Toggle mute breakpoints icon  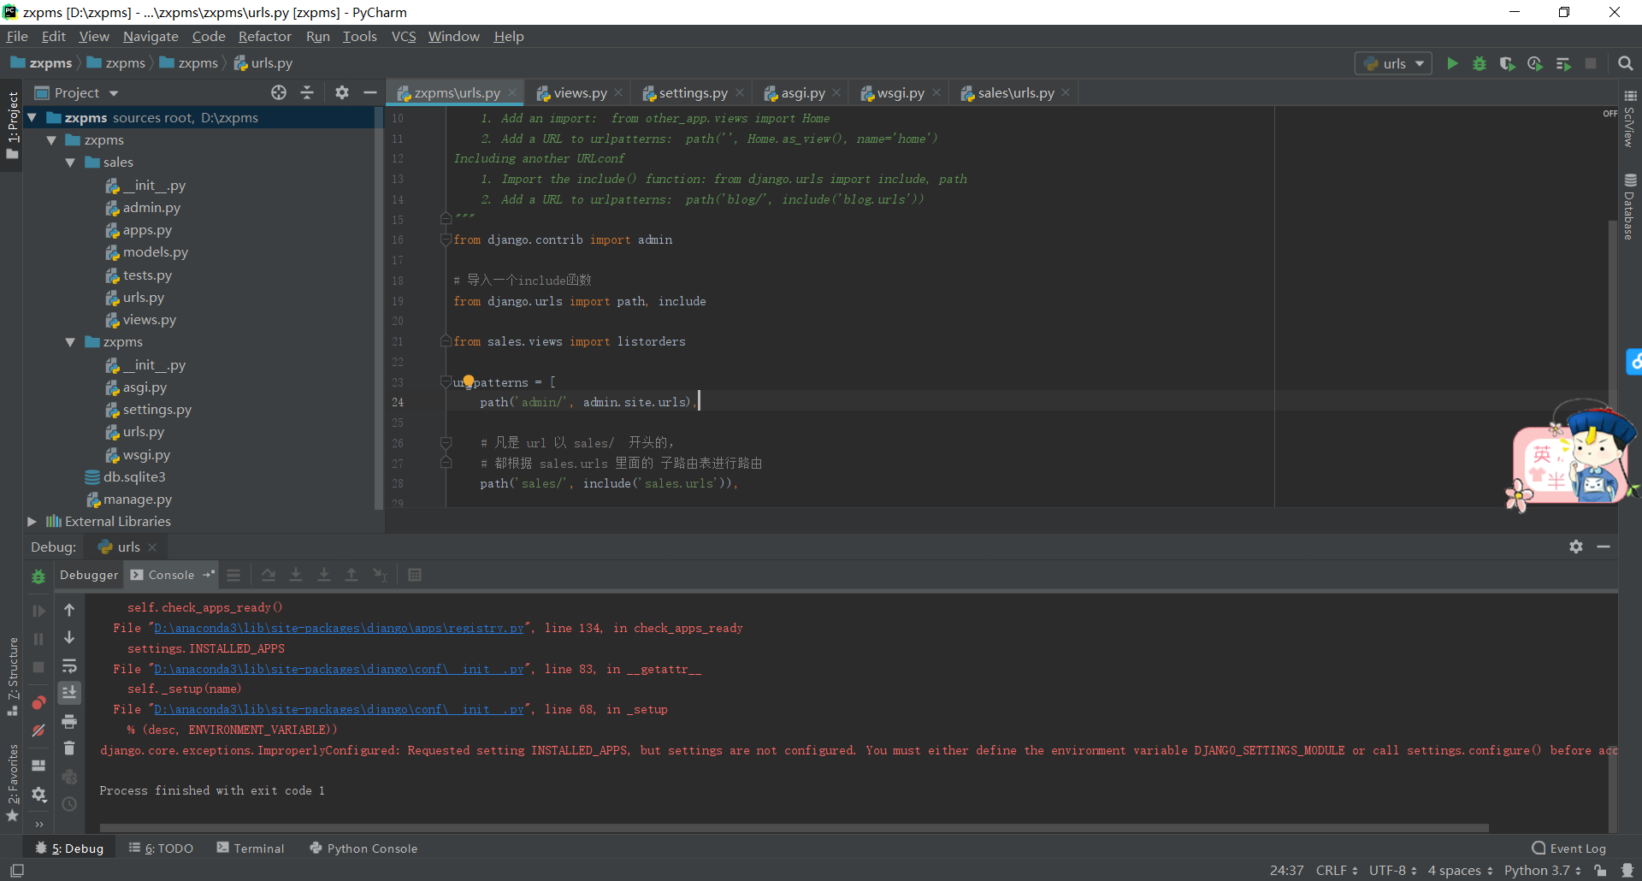click(x=38, y=730)
